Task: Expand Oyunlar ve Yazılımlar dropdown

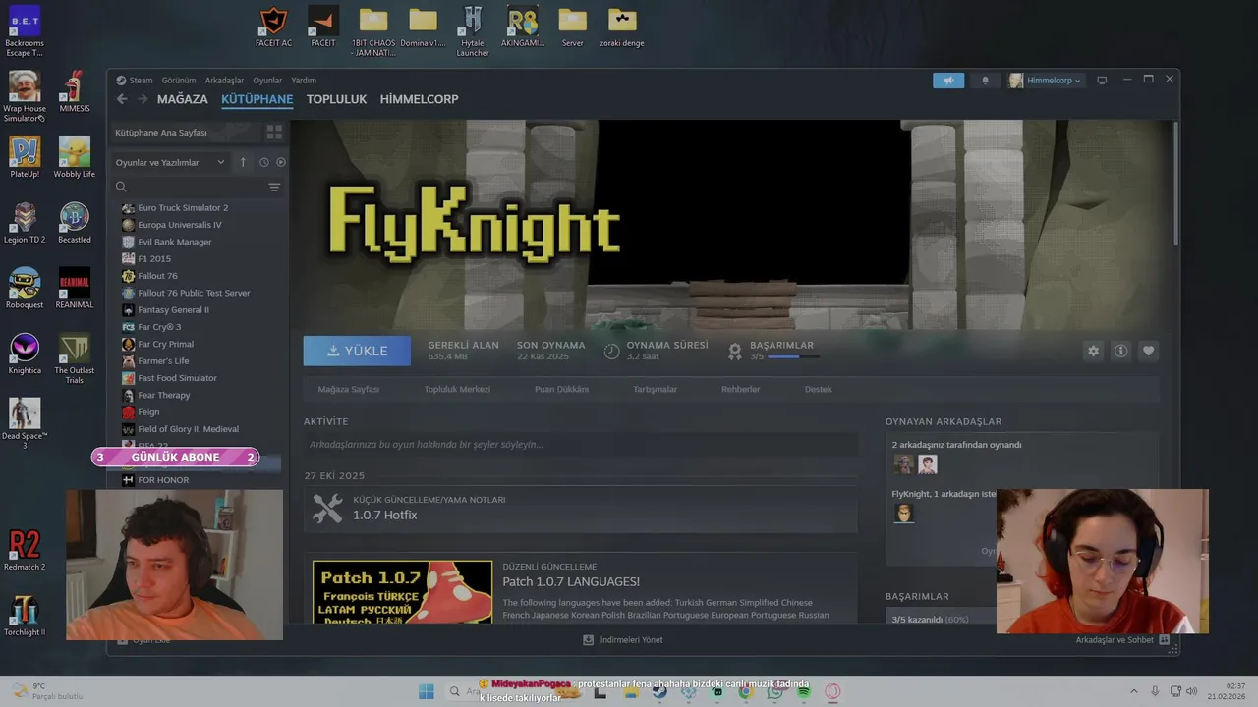Action: tap(170, 162)
